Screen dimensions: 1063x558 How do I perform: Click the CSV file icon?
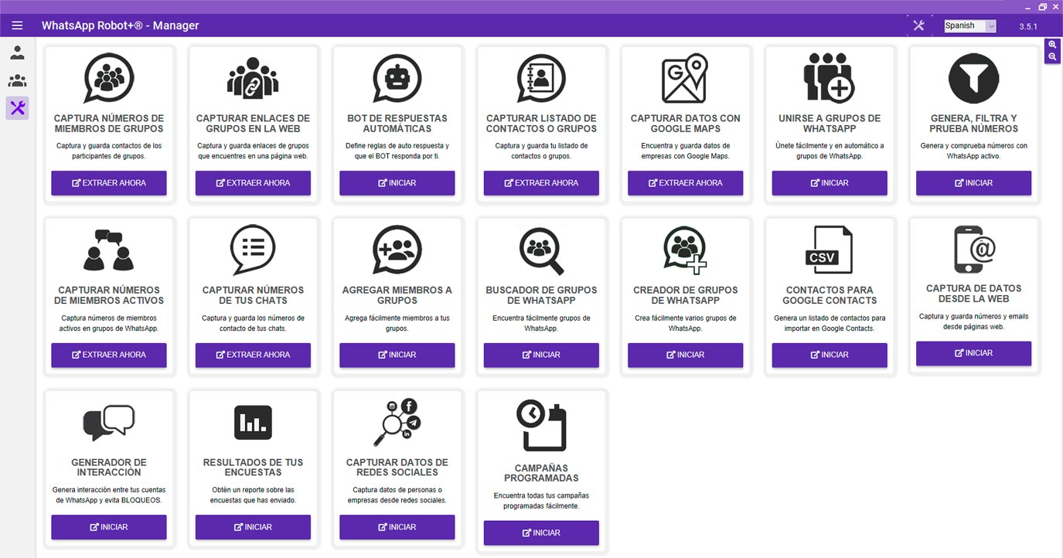tap(830, 250)
